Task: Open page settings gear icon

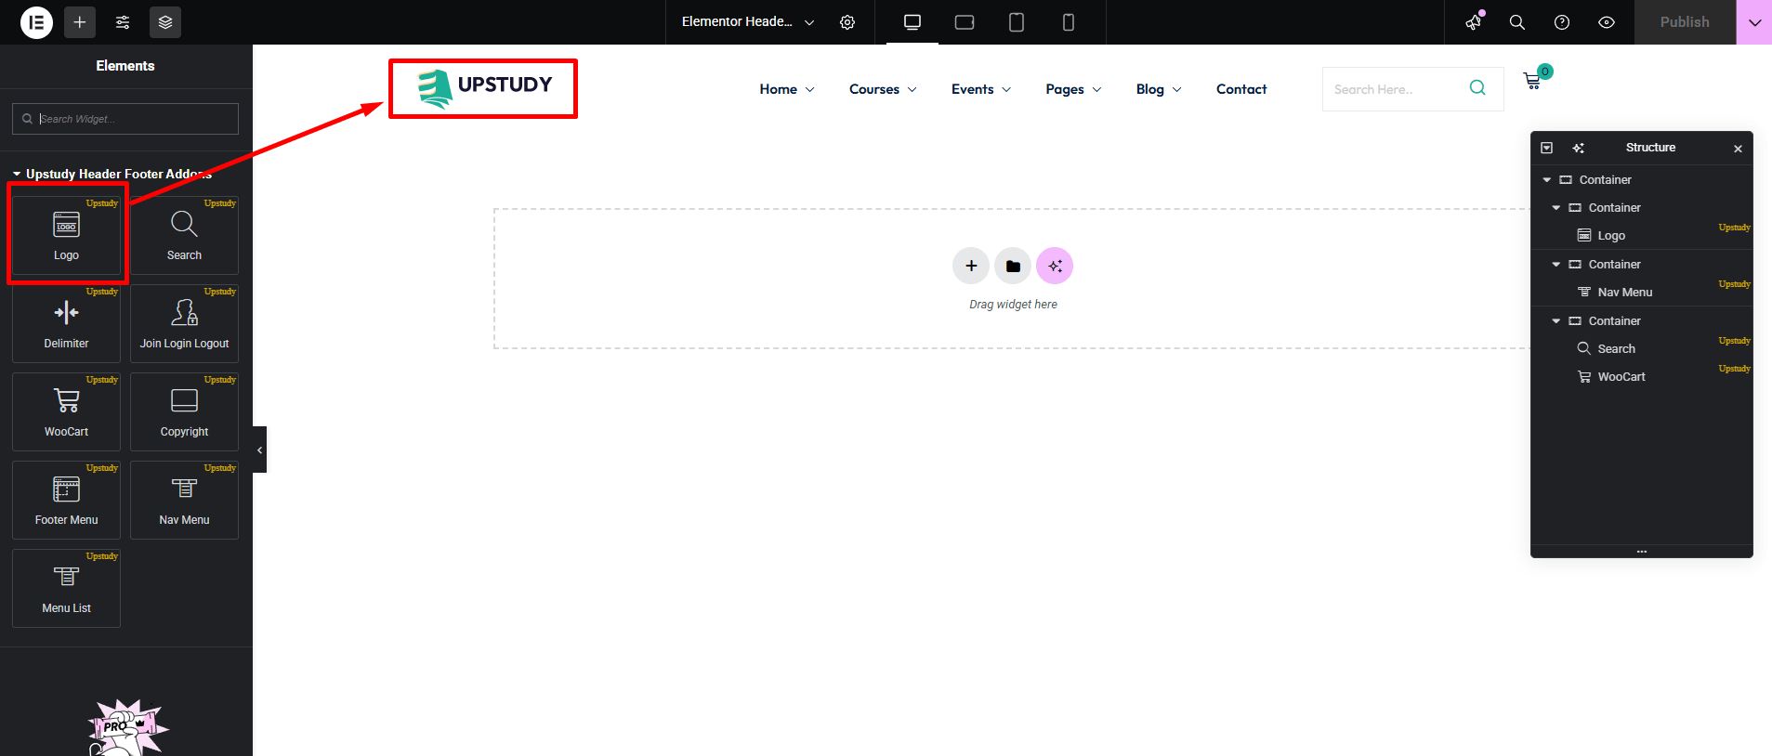Action: coord(847,22)
